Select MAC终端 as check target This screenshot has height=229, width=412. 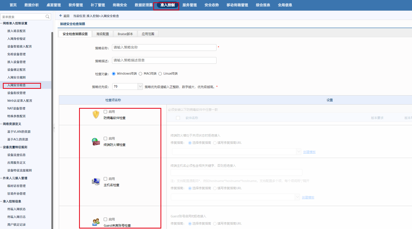click(x=141, y=74)
